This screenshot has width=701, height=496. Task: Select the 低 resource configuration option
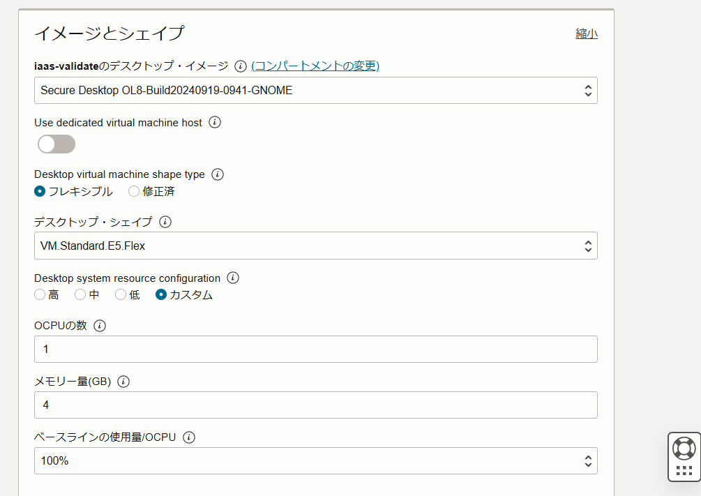point(119,294)
